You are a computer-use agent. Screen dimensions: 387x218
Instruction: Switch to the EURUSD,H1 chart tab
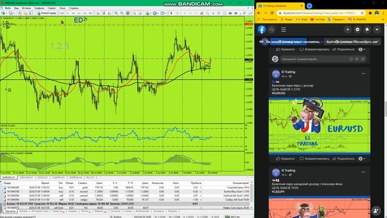coord(8,177)
